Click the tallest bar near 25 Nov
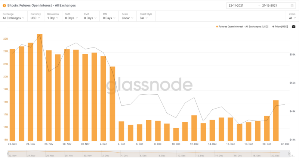 point(40,87)
